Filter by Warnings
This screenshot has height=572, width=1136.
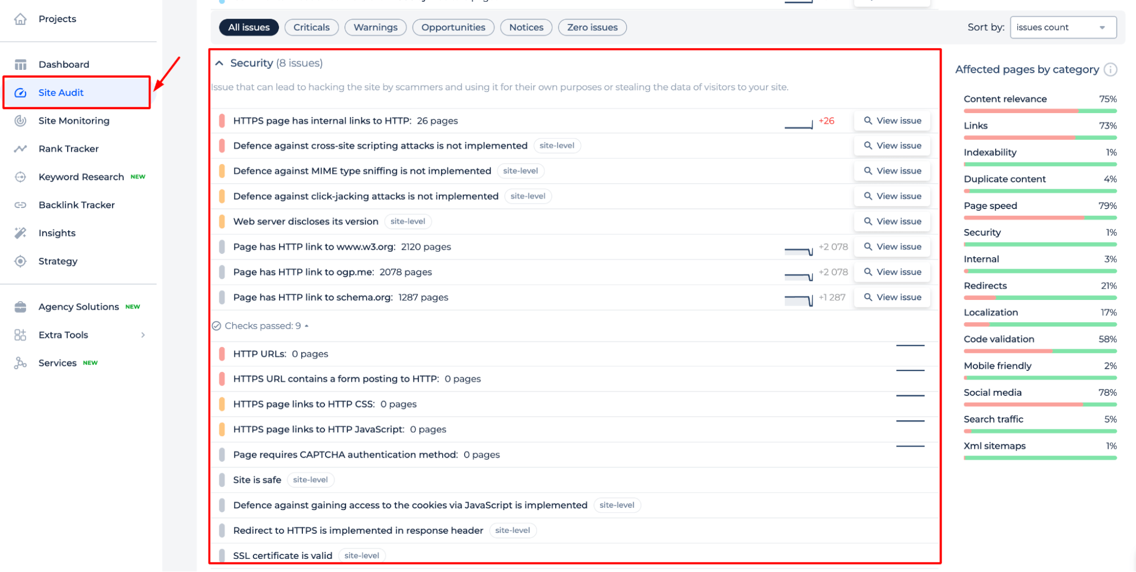click(x=376, y=27)
